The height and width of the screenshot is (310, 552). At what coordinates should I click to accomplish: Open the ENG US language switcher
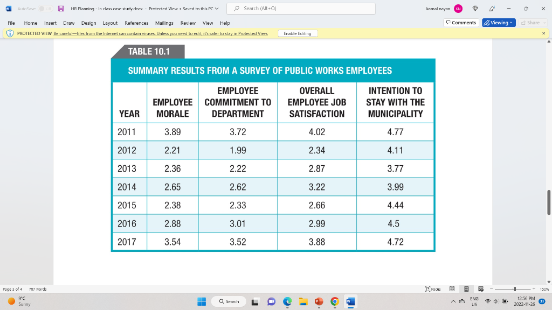pos(474,301)
